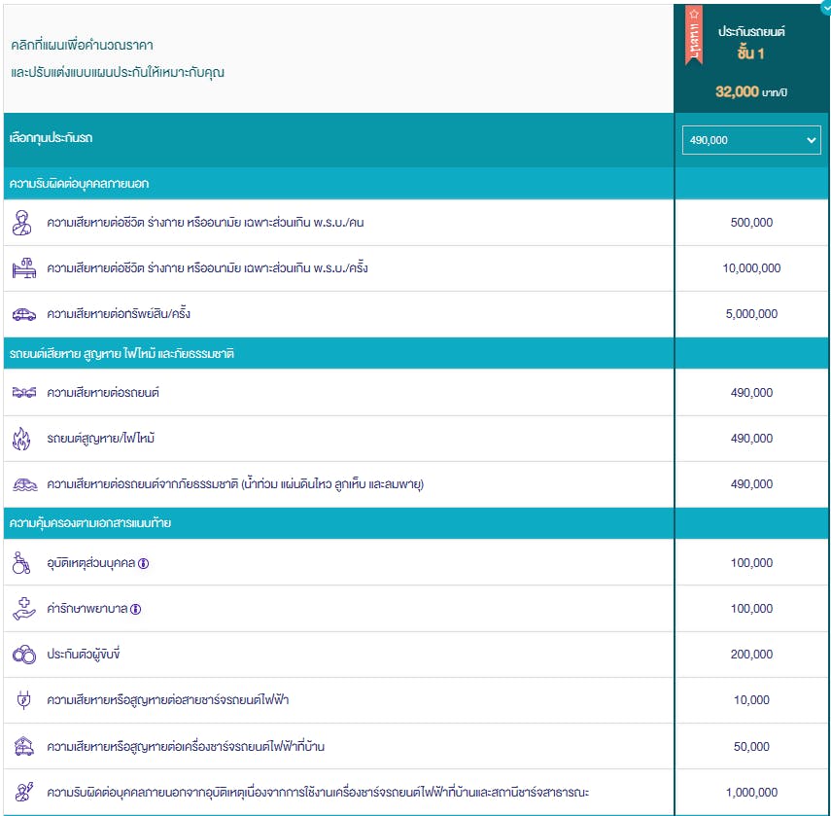Click the 500,000 per-person liability value
Screen dimensions: 831x816
(751, 223)
